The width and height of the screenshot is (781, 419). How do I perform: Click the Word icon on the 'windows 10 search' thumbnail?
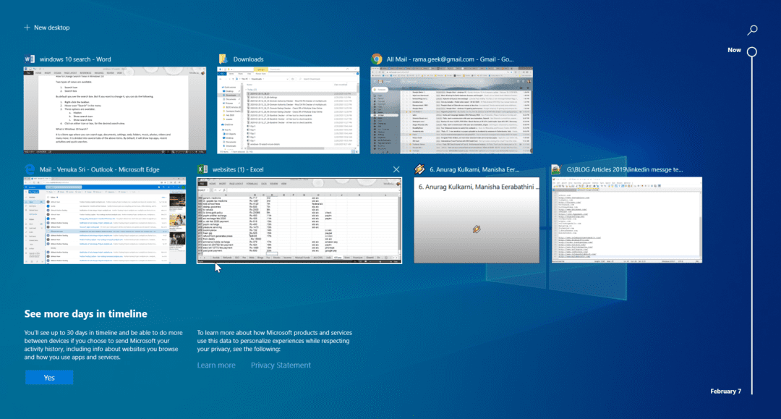[30, 59]
